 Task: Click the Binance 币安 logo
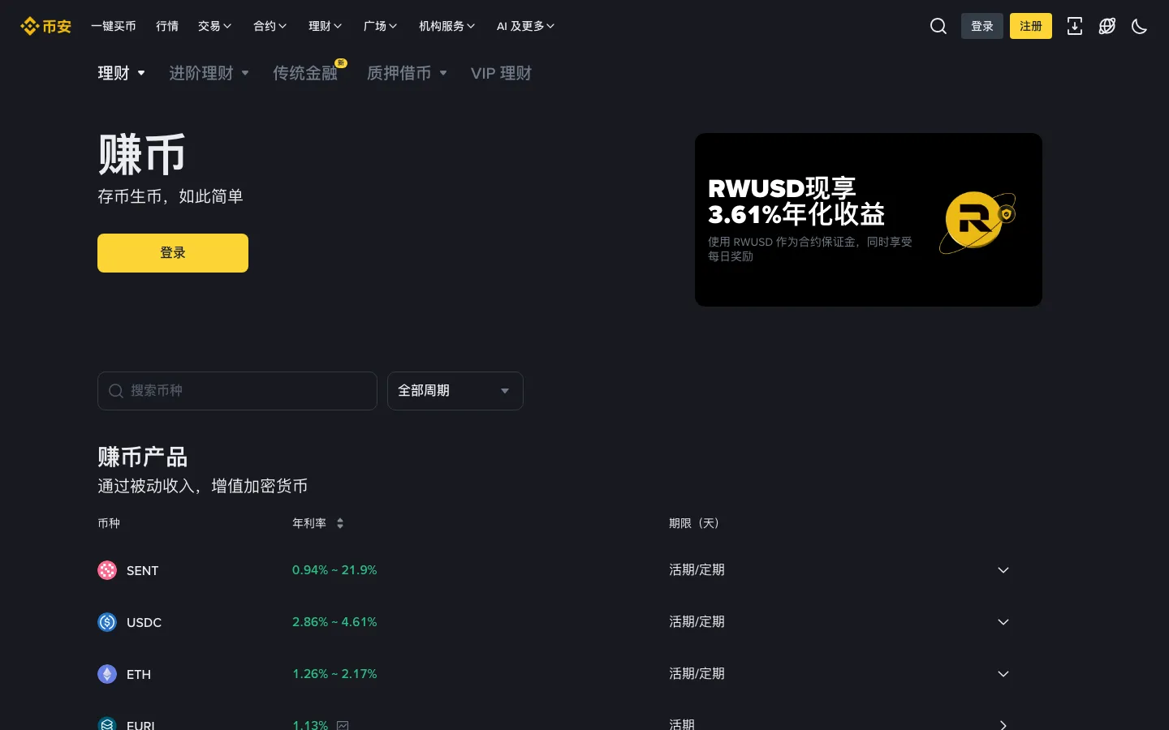point(45,26)
